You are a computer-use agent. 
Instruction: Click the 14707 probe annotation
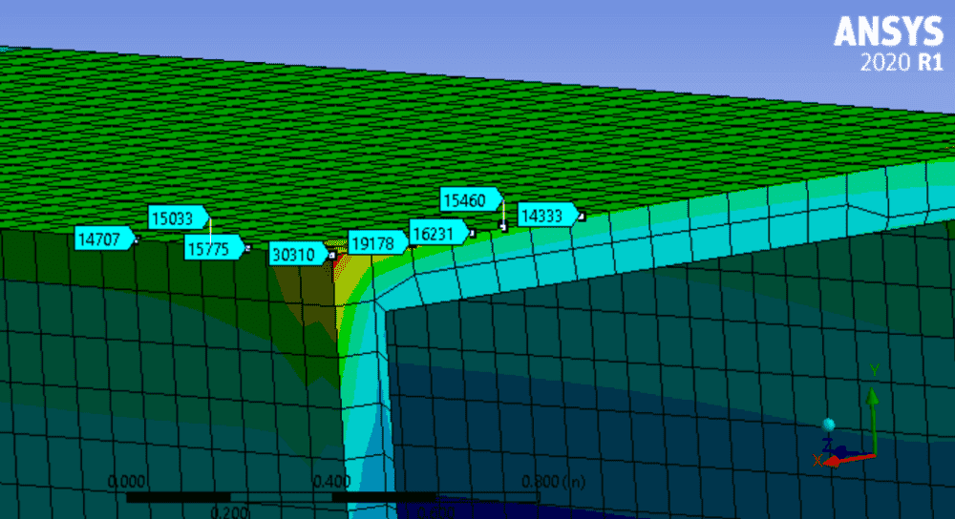[x=103, y=239]
